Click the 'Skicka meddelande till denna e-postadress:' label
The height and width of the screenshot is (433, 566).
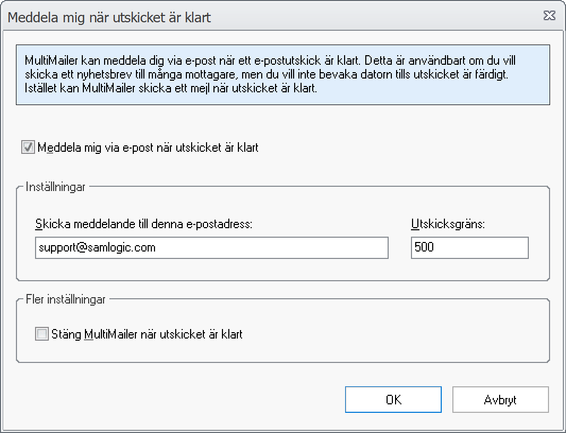144,224
